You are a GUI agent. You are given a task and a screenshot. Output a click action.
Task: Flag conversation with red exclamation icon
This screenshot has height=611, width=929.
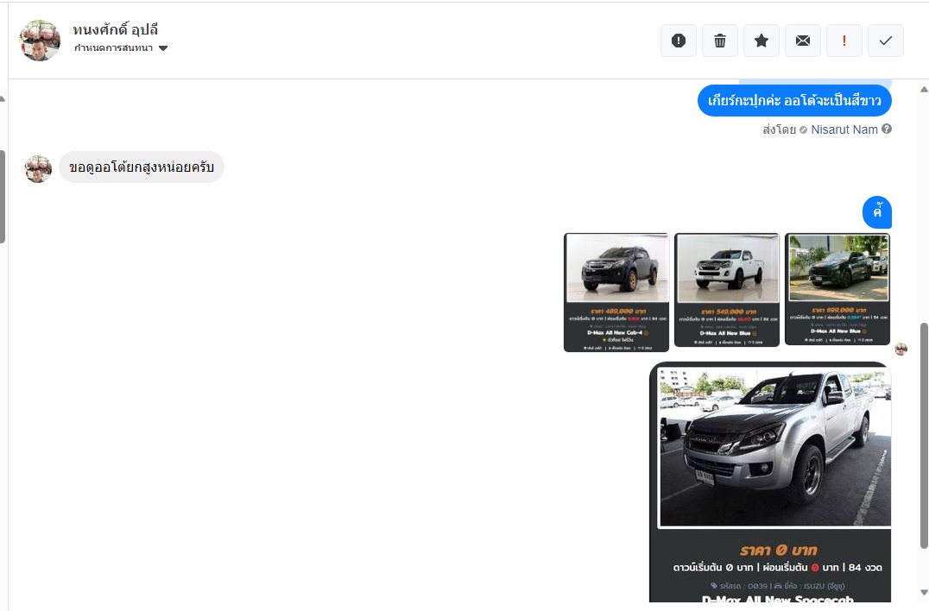tap(844, 41)
